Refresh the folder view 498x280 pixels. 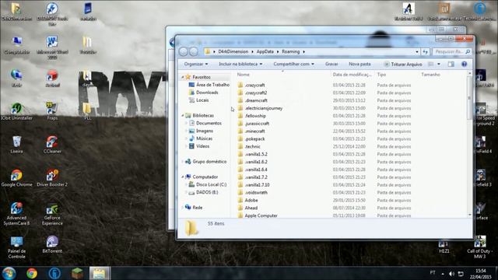426,51
